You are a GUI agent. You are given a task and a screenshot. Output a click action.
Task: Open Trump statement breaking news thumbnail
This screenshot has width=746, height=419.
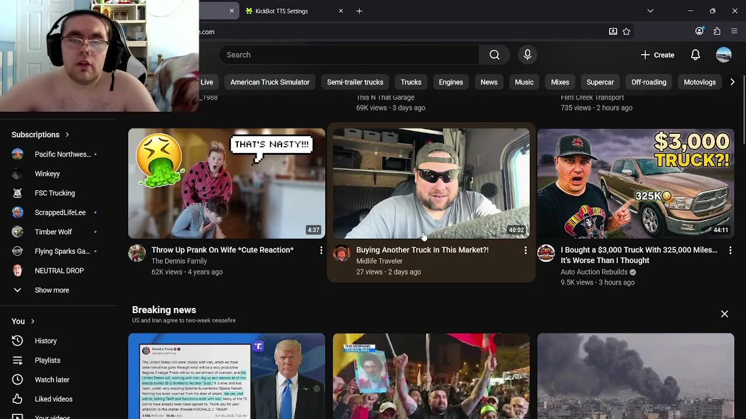pos(227,376)
